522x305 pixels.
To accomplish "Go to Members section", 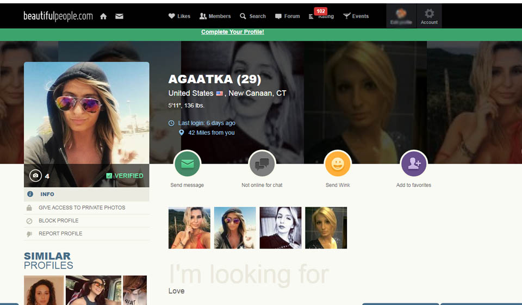I will (215, 16).
